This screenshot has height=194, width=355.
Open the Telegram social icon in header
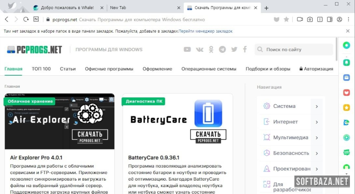point(222,50)
